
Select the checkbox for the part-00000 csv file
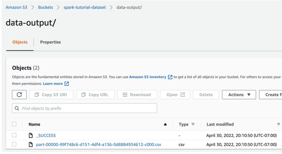click(14, 144)
